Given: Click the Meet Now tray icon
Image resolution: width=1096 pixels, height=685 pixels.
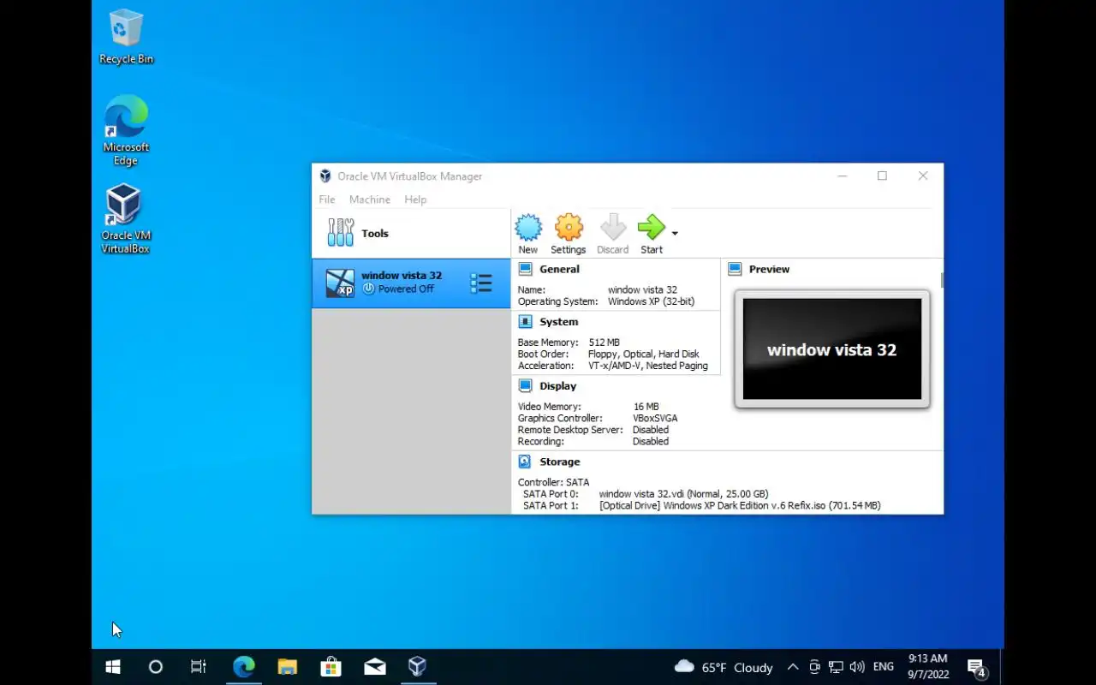Looking at the screenshot, I should pos(814,667).
